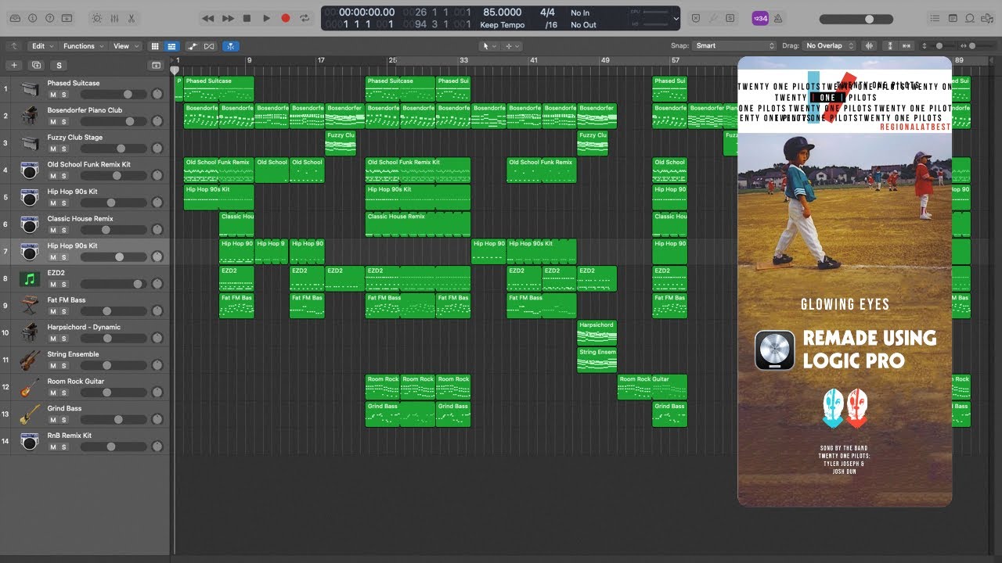The image size is (1002, 563).
Task: Click the track hierarchy up arrow
Action: pyautogui.click(x=13, y=46)
